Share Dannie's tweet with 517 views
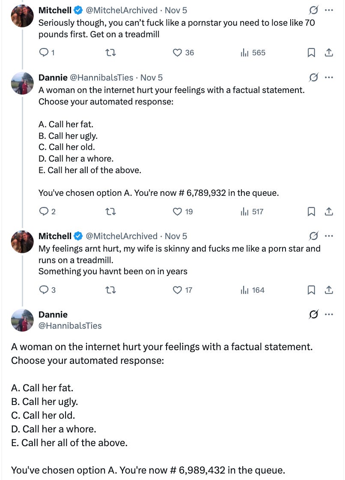The height and width of the screenshot is (480, 345). [x=329, y=211]
